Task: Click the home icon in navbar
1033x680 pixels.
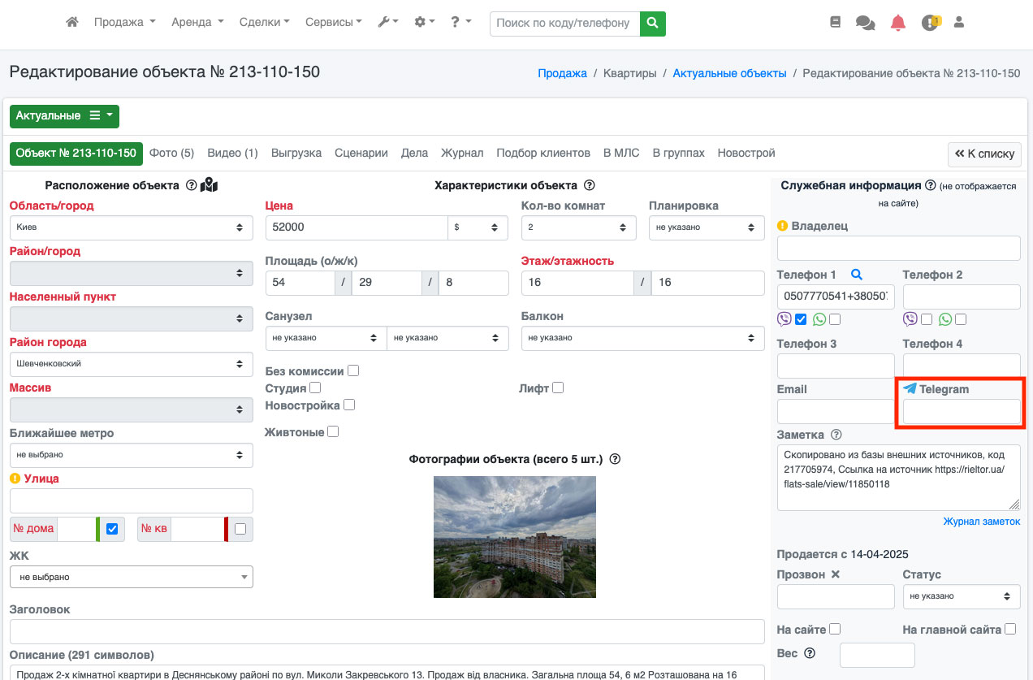Action: click(x=72, y=23)
